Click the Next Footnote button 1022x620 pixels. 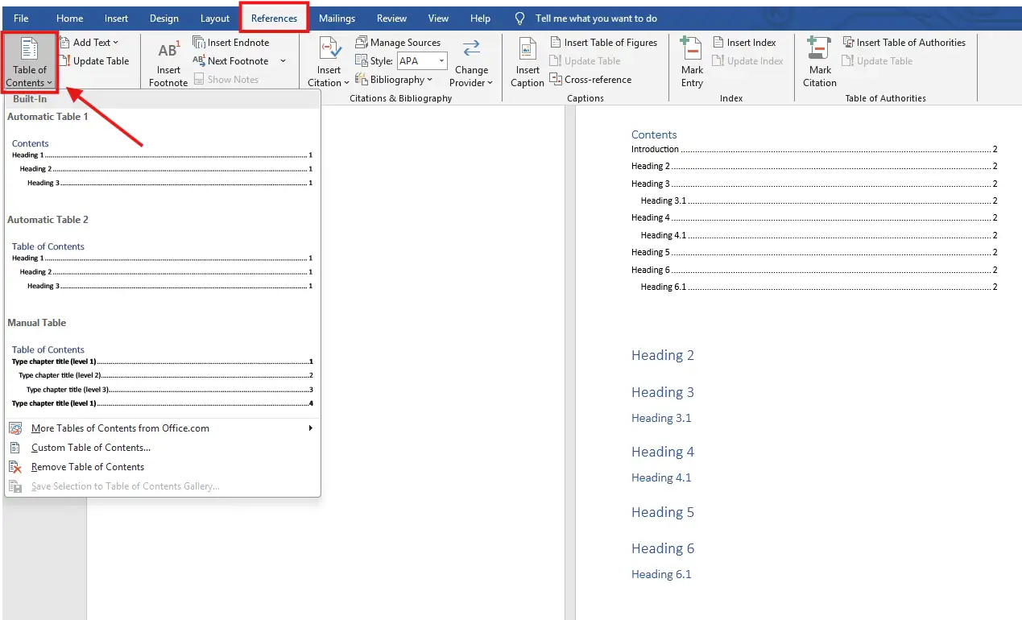pyautogui.click(x=230, y=60)
